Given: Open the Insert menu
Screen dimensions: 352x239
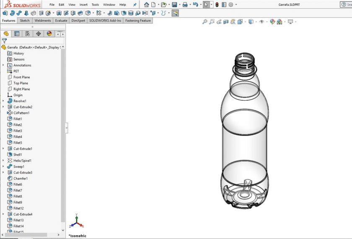Looking at the screenshot, I should click(83, 5).
